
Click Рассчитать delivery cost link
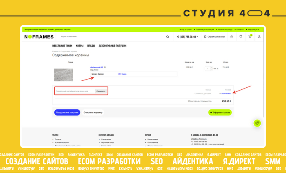pos(226,93)
